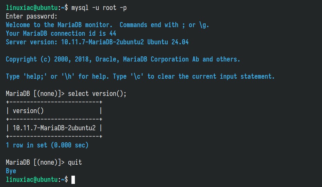The height and width of the screenshot is (187, 322).
Task: Click the 'select version();' query text
Action: [97, 94]
